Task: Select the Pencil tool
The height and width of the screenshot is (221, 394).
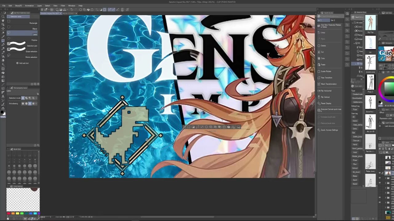Action: click(3, 48)
